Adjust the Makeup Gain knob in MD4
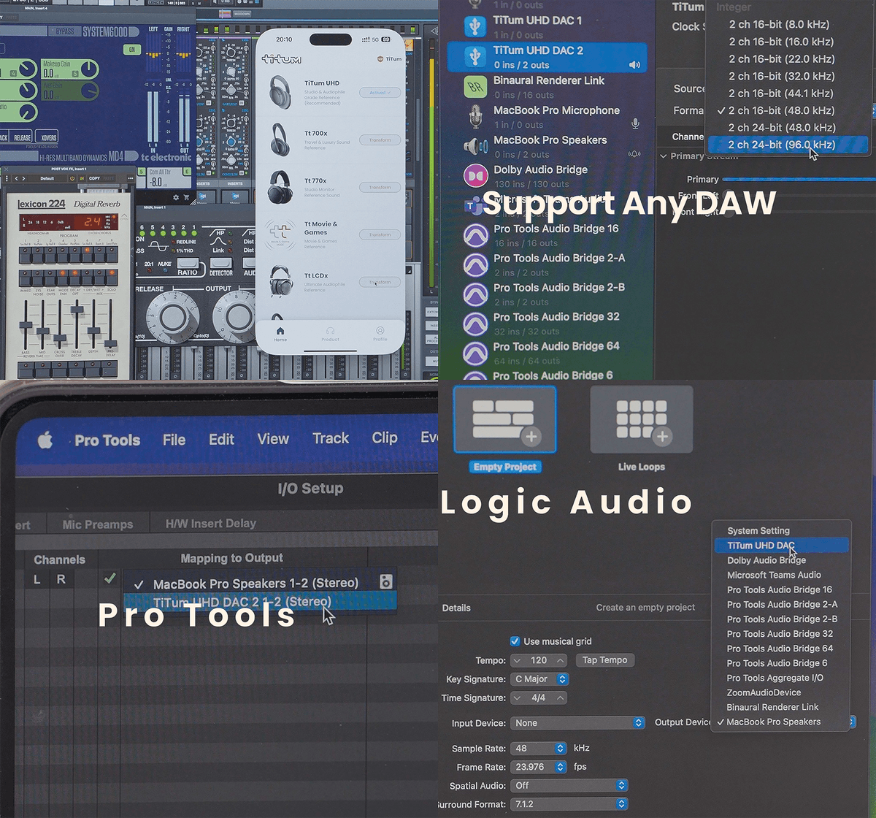Screen dimensions: 876x818 [x=90, y=69]
